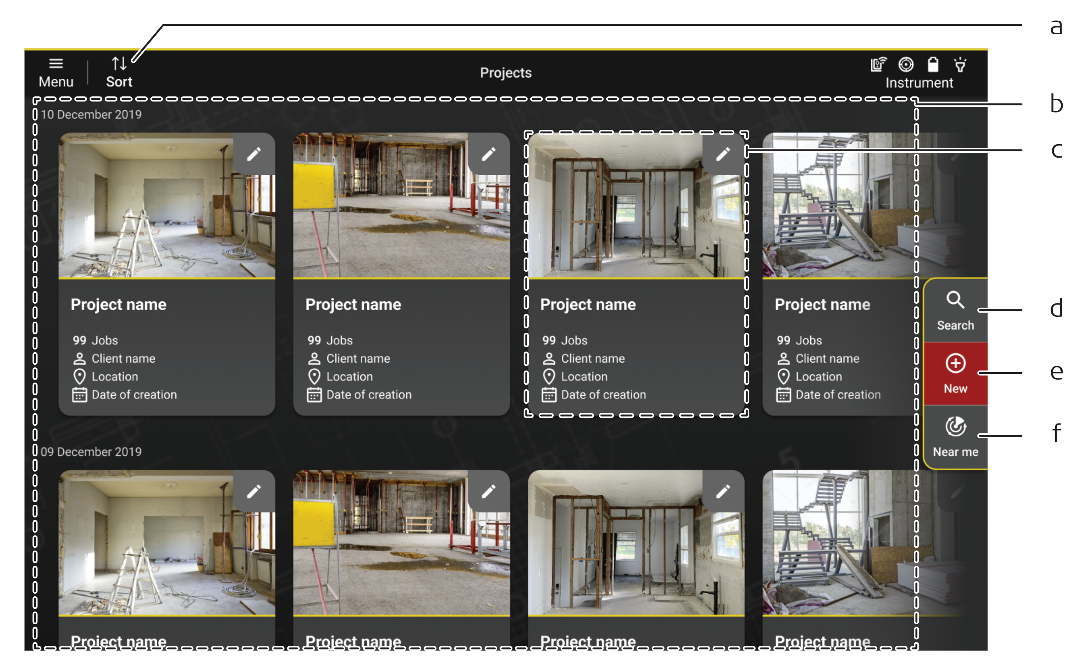Edit the first 09 December project

tap(254, 491)
